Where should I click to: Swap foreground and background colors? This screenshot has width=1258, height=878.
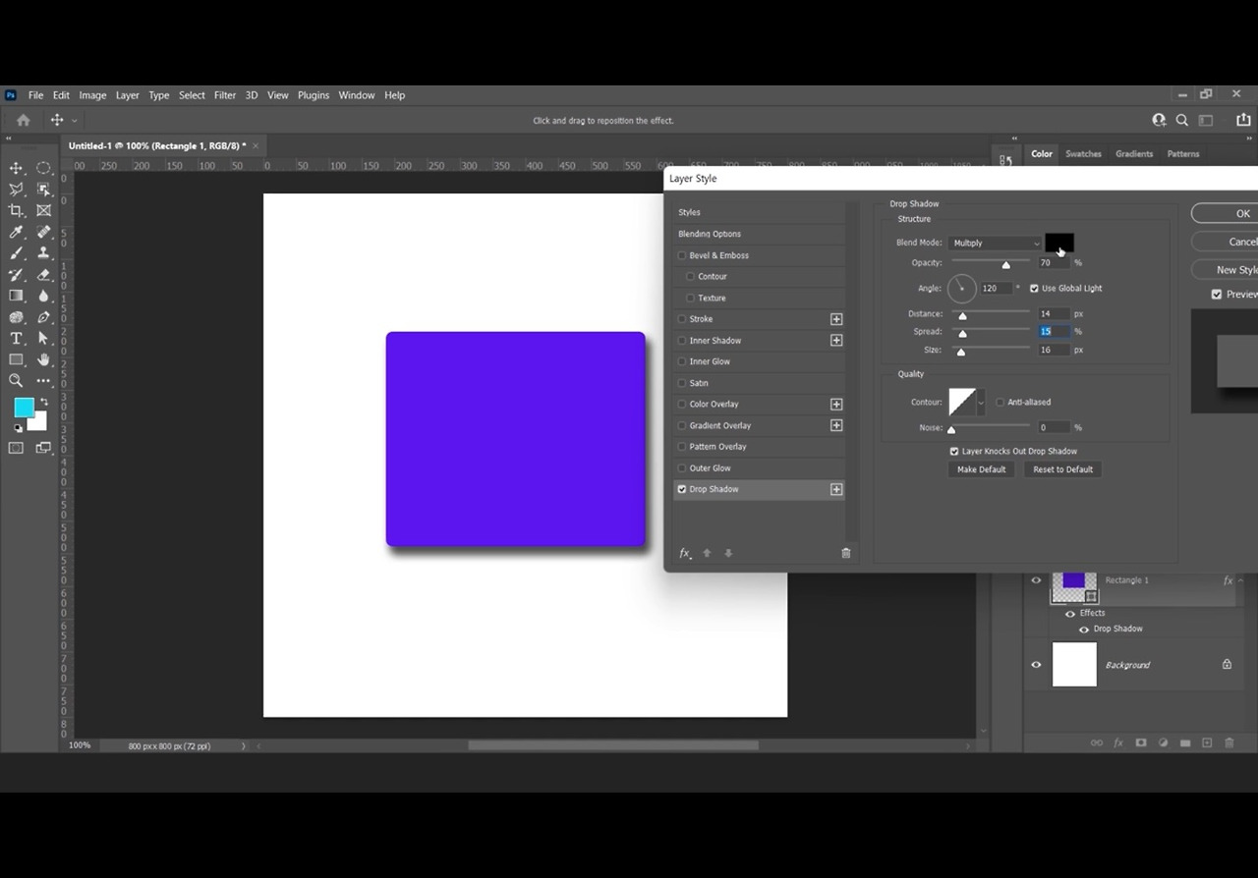coord(43,402)
